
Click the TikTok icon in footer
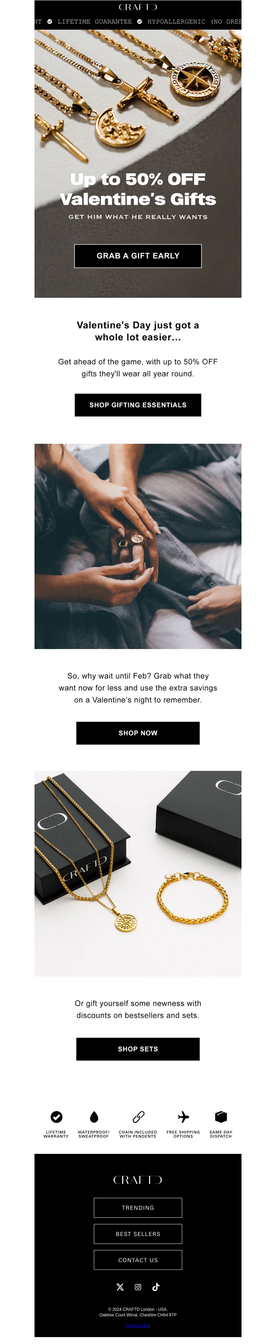[156, 1287]
